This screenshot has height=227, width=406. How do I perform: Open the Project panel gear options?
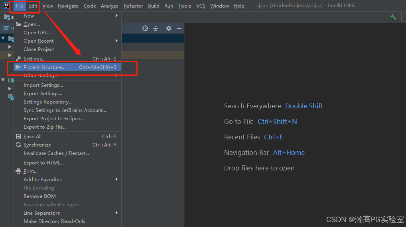169,28
